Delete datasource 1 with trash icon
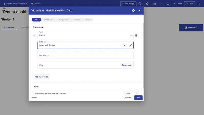This screenshot has height=115, width=204. [x=136, y=35]
